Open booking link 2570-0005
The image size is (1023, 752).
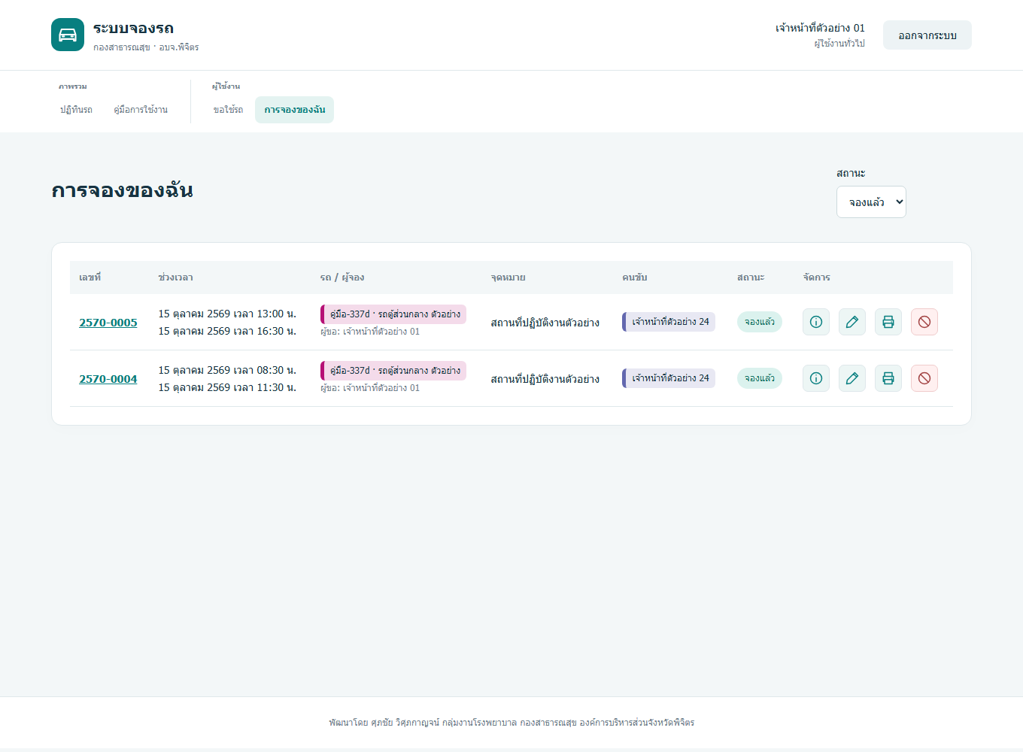point(108,323)
